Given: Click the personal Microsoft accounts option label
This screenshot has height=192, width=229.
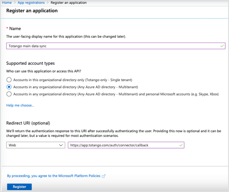Looking at the screenshot, I should coord(116,94).
